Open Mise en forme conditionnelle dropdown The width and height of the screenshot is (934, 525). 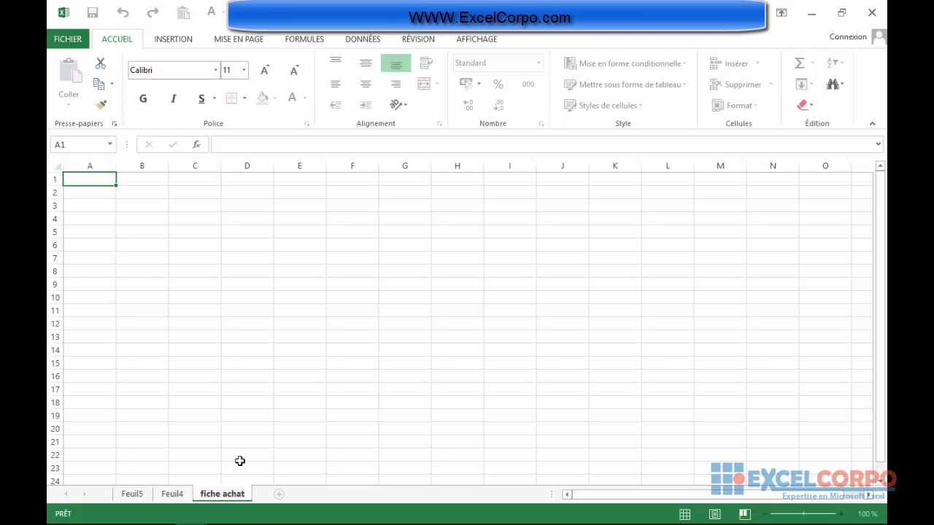click(x=625, y=63)
